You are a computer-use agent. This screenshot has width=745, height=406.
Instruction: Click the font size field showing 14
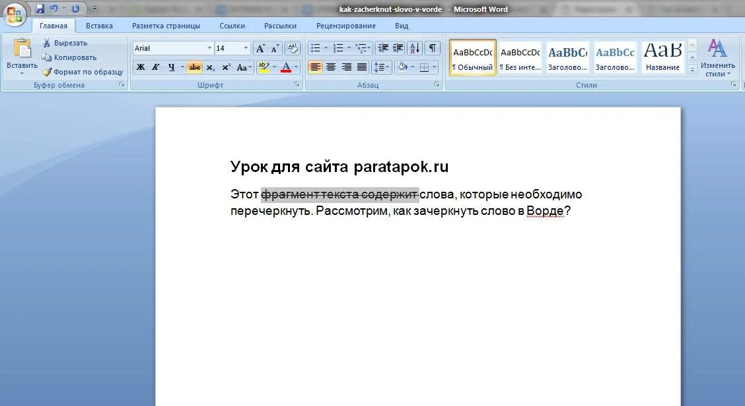[x=228, y=48]
